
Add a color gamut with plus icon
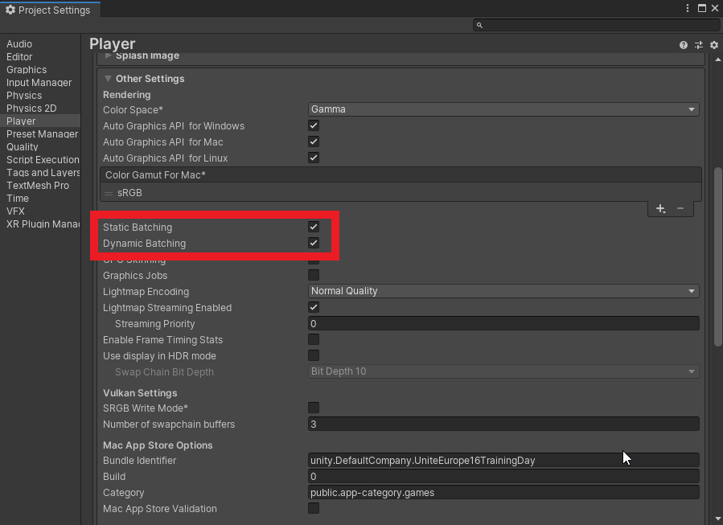660,208
